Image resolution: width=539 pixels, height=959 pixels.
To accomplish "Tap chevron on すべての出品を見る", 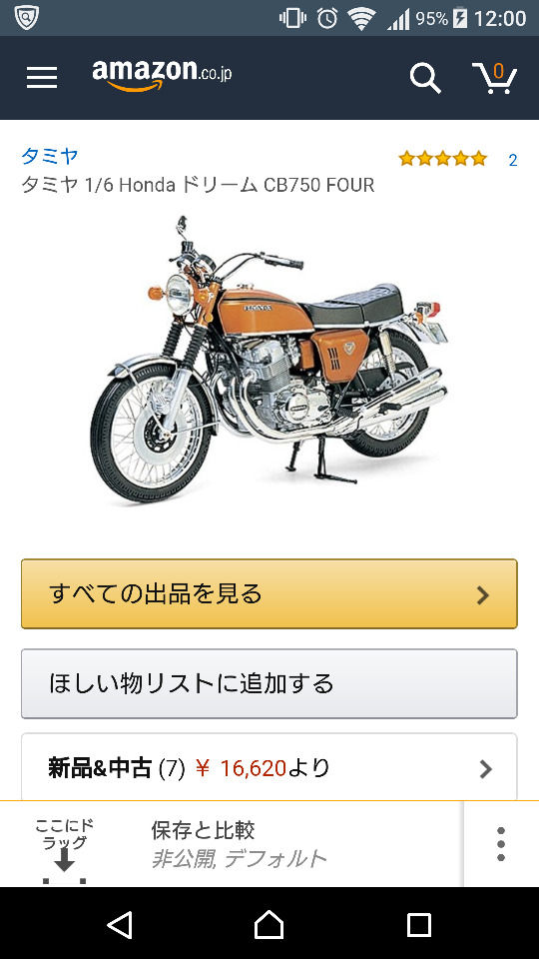I will pyautogui.click(x=483, y=595).
